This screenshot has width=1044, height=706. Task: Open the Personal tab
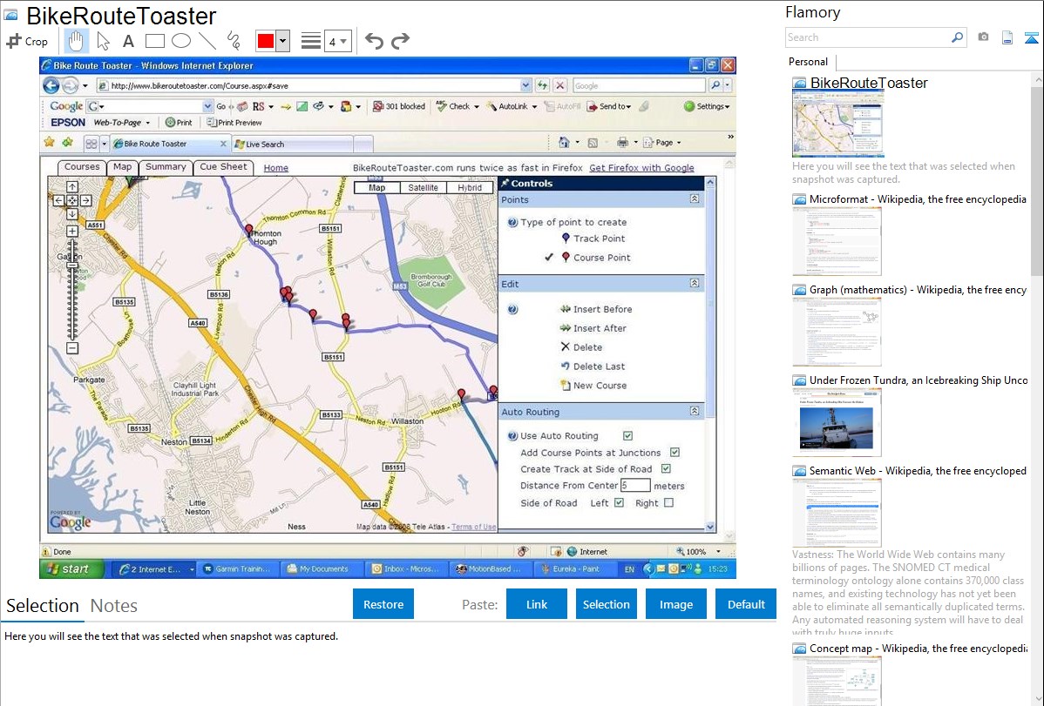coord(808,62)
